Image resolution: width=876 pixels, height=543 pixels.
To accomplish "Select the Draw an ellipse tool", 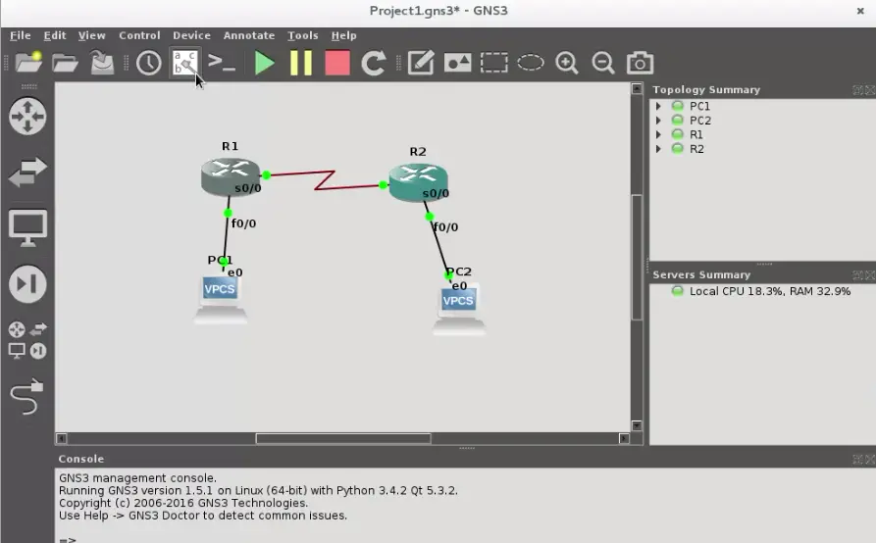I will pyautogui.click(x=531, y=63).
